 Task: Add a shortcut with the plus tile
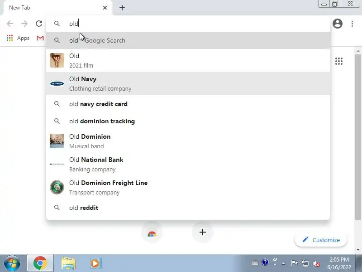(202, 232)
